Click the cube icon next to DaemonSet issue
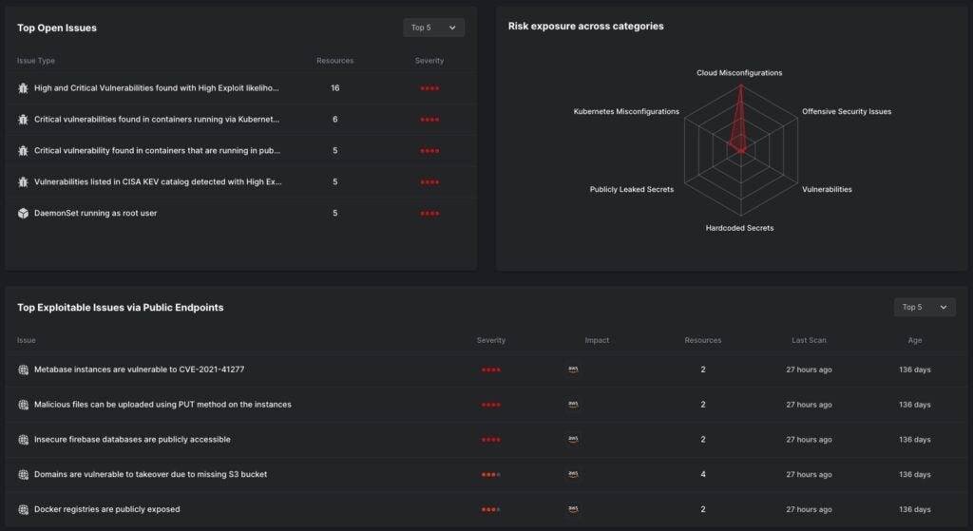Viewport: 973px width, 531px height. (x=24, y=214)
